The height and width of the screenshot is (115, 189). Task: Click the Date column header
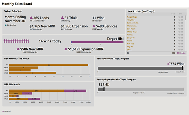180,14
